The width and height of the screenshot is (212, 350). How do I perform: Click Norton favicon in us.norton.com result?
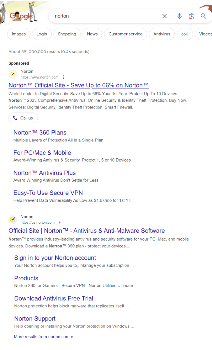click(13, 219)
